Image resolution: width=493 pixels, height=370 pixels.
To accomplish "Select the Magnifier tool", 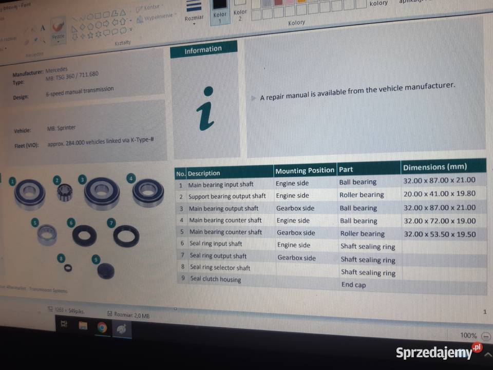I will point(44,41).
